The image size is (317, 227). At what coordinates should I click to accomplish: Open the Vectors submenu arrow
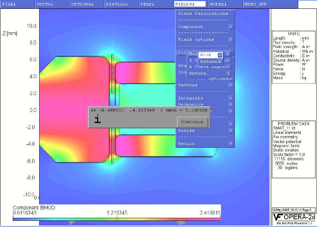point(231,85)
